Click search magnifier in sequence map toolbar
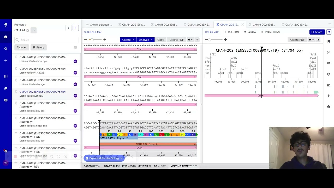The width and height of the screenshot is (334, 188). [197, 40]
